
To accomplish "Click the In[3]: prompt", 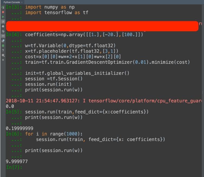I will [x=14, y=7].
